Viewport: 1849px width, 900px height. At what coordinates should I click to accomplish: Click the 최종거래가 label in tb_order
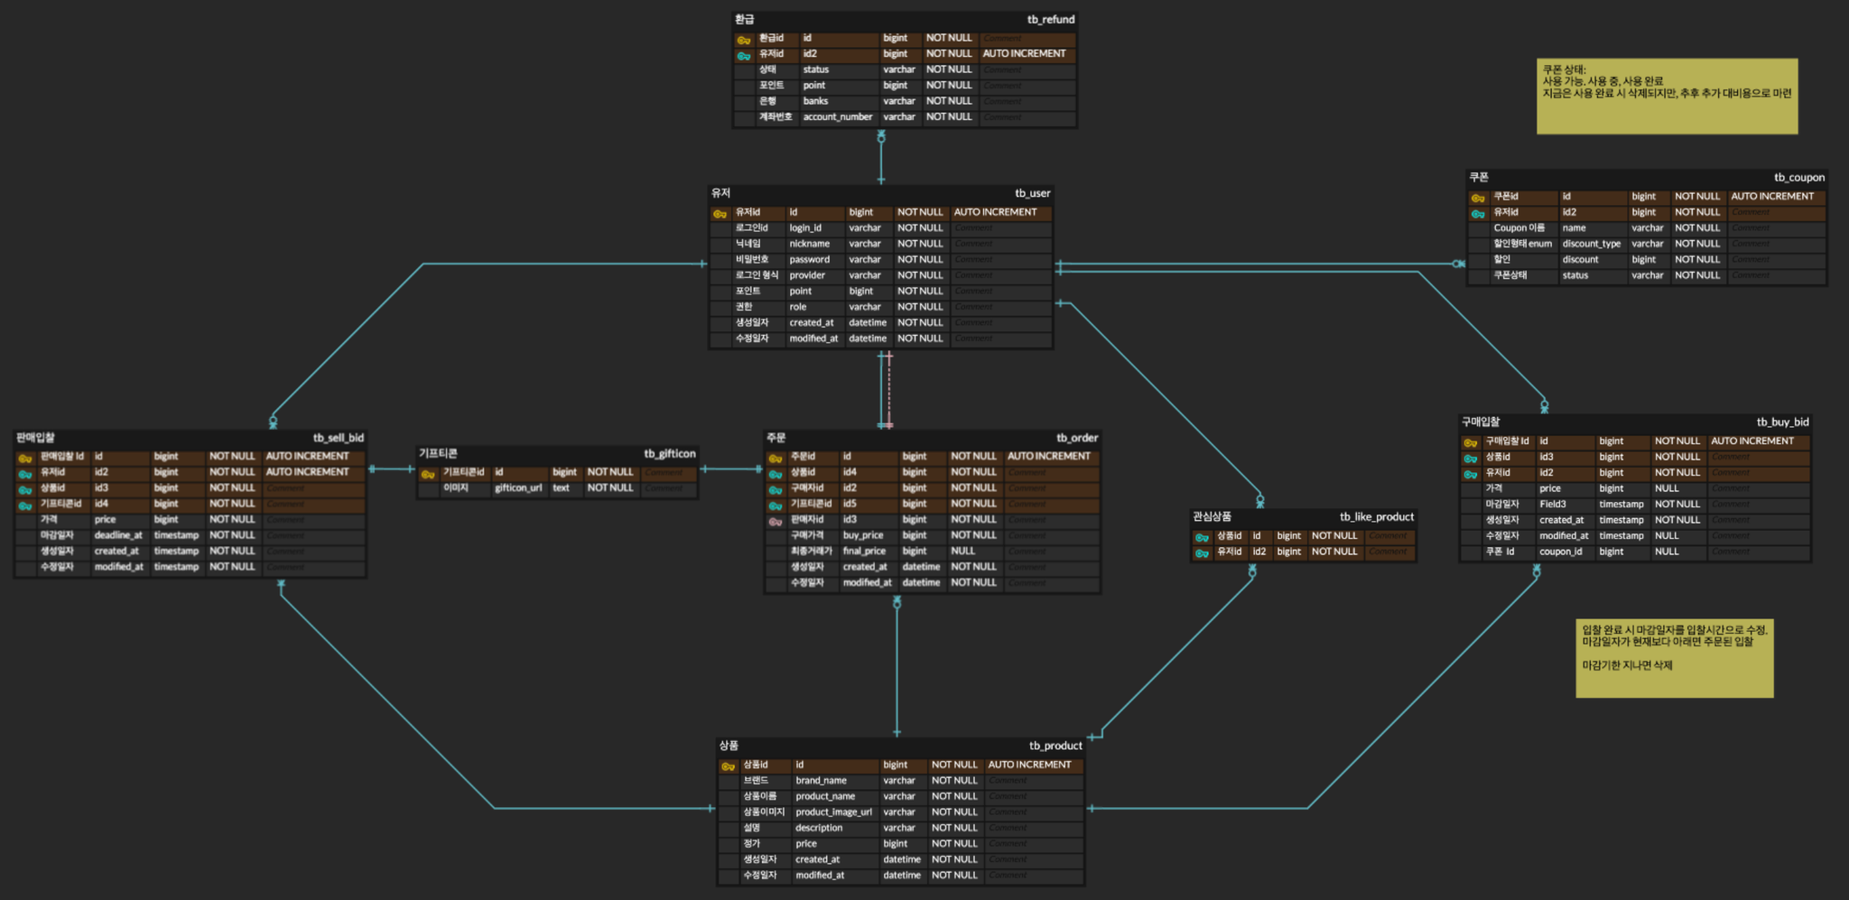tap(811, 552)
